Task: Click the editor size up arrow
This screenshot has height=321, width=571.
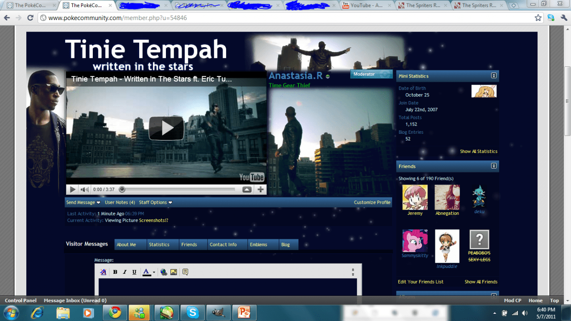Action: (352, 270)
